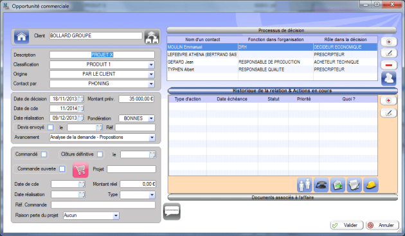Viewport: 405px width, 236px height.
Task: Click in the Client name field
Action: tap(96, 35)
